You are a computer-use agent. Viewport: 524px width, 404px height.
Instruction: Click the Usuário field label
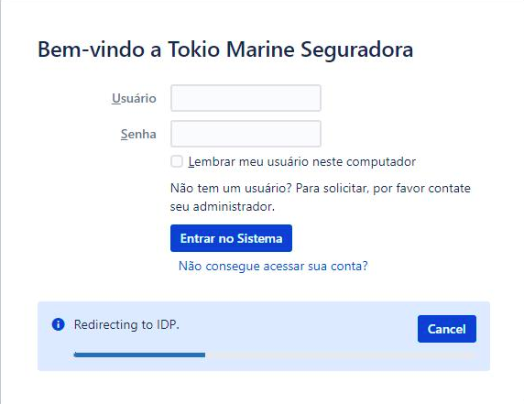[x=134, y=98]
